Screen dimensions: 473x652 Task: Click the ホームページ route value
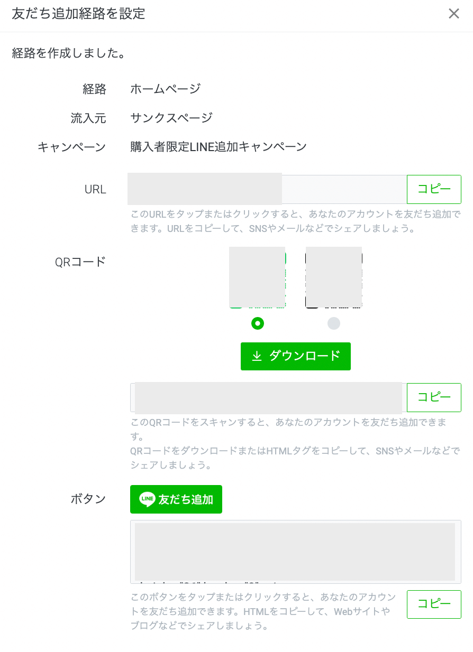pyautogui.click(x=166, y=89)
